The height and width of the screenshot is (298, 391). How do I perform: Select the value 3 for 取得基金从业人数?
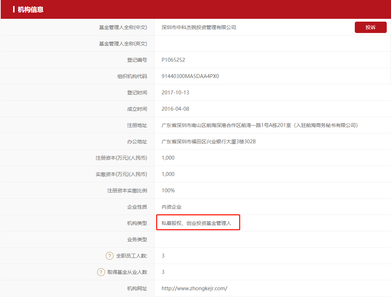click(x=163, y=272)
